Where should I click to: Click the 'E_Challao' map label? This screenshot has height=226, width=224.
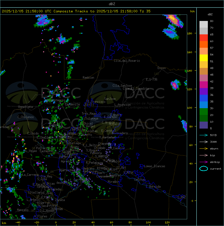coord(44,137)
